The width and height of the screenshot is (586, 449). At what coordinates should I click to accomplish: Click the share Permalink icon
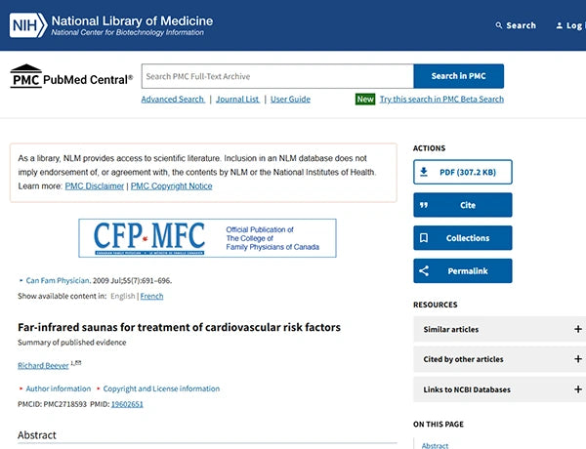[424, 270]
